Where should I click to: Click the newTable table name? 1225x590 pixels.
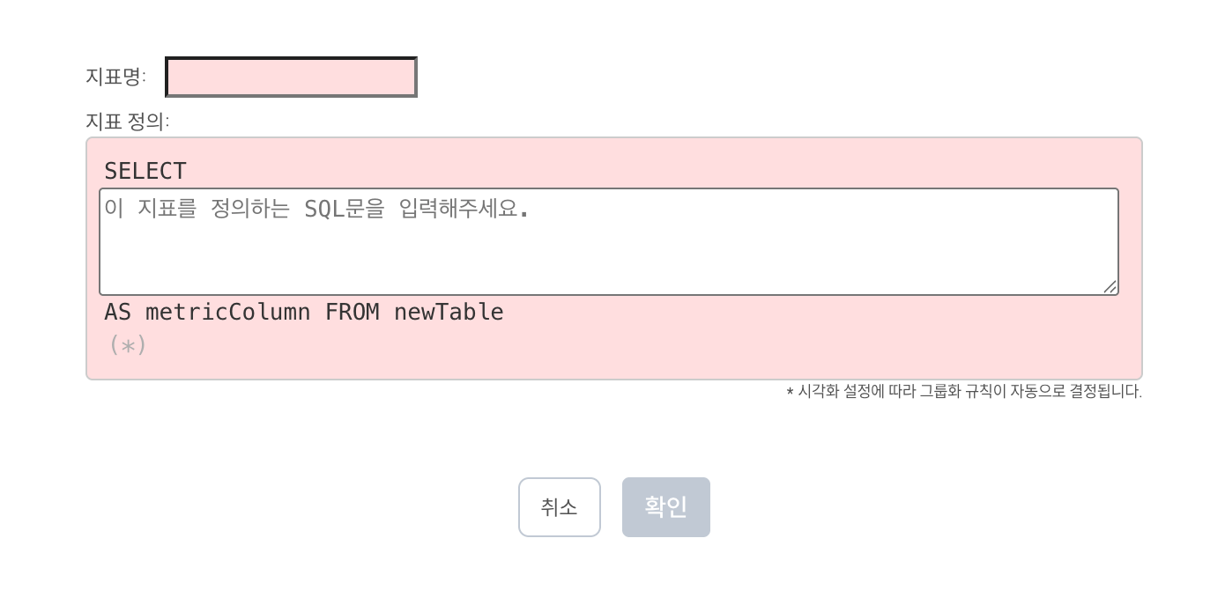(x=449, y=313)
